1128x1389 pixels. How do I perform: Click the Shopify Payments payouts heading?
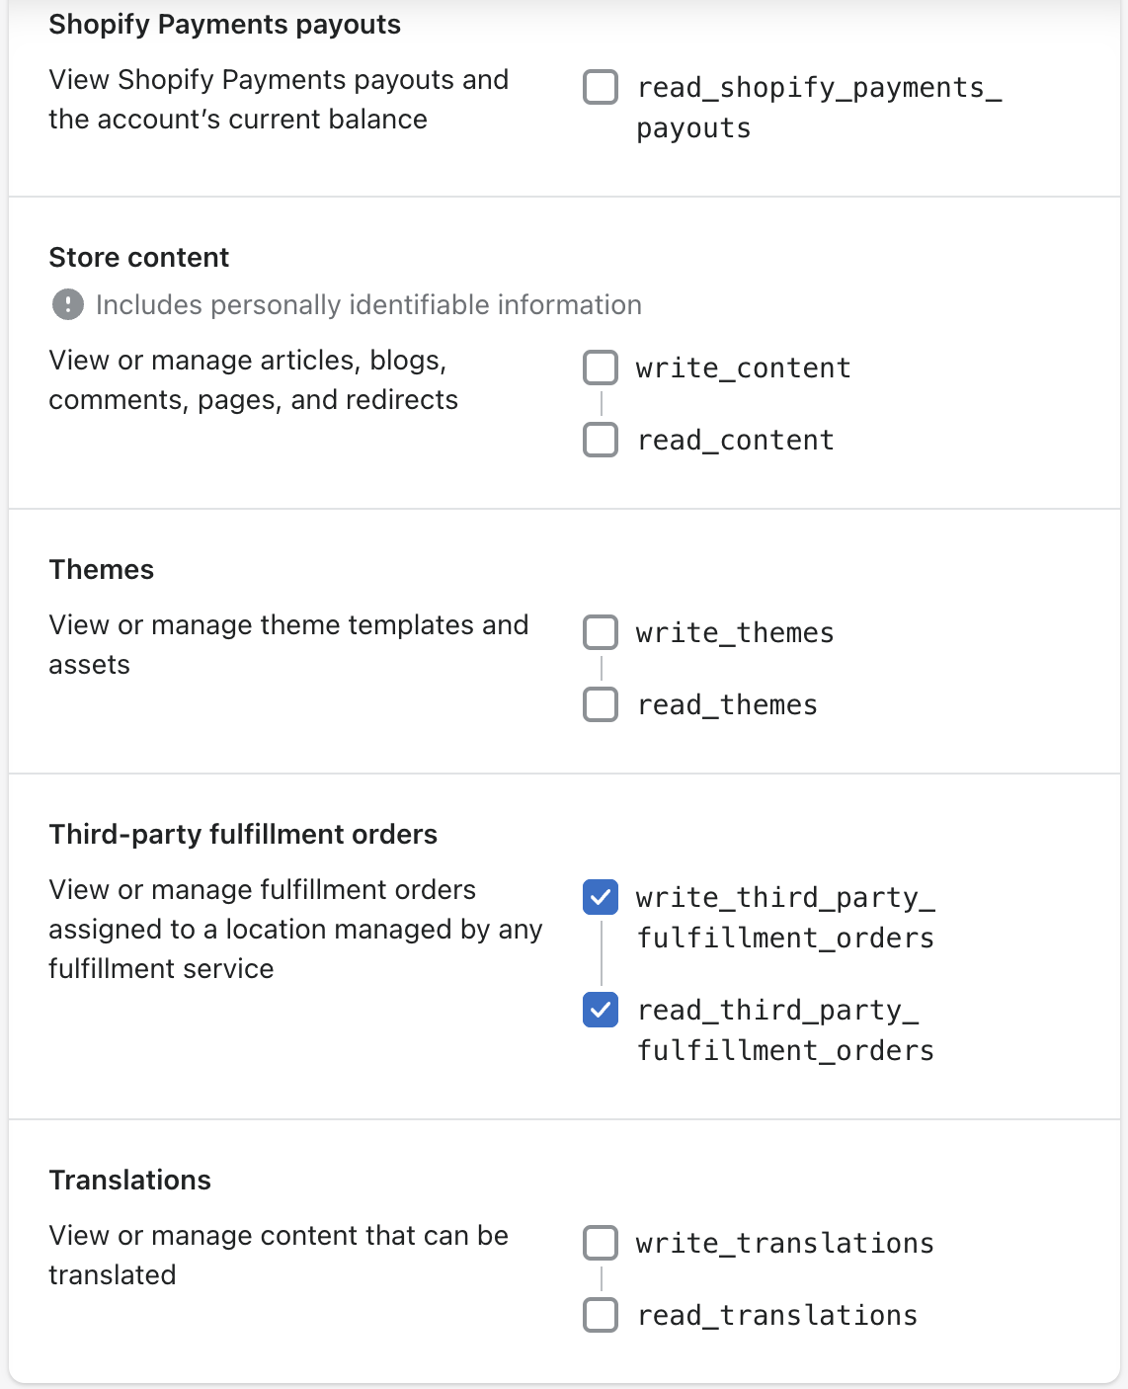[224, 25]
